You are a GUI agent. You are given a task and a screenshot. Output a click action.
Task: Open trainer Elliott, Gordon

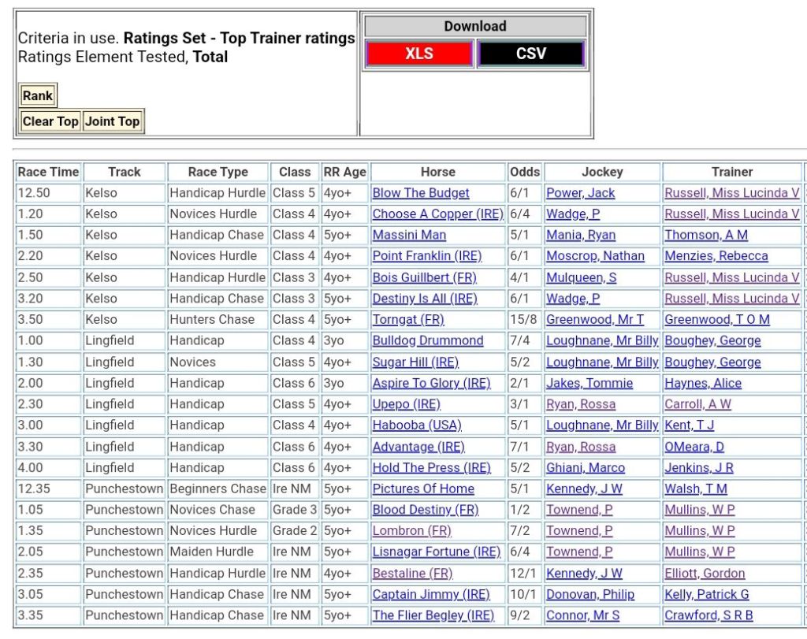(x=705, y=574)
